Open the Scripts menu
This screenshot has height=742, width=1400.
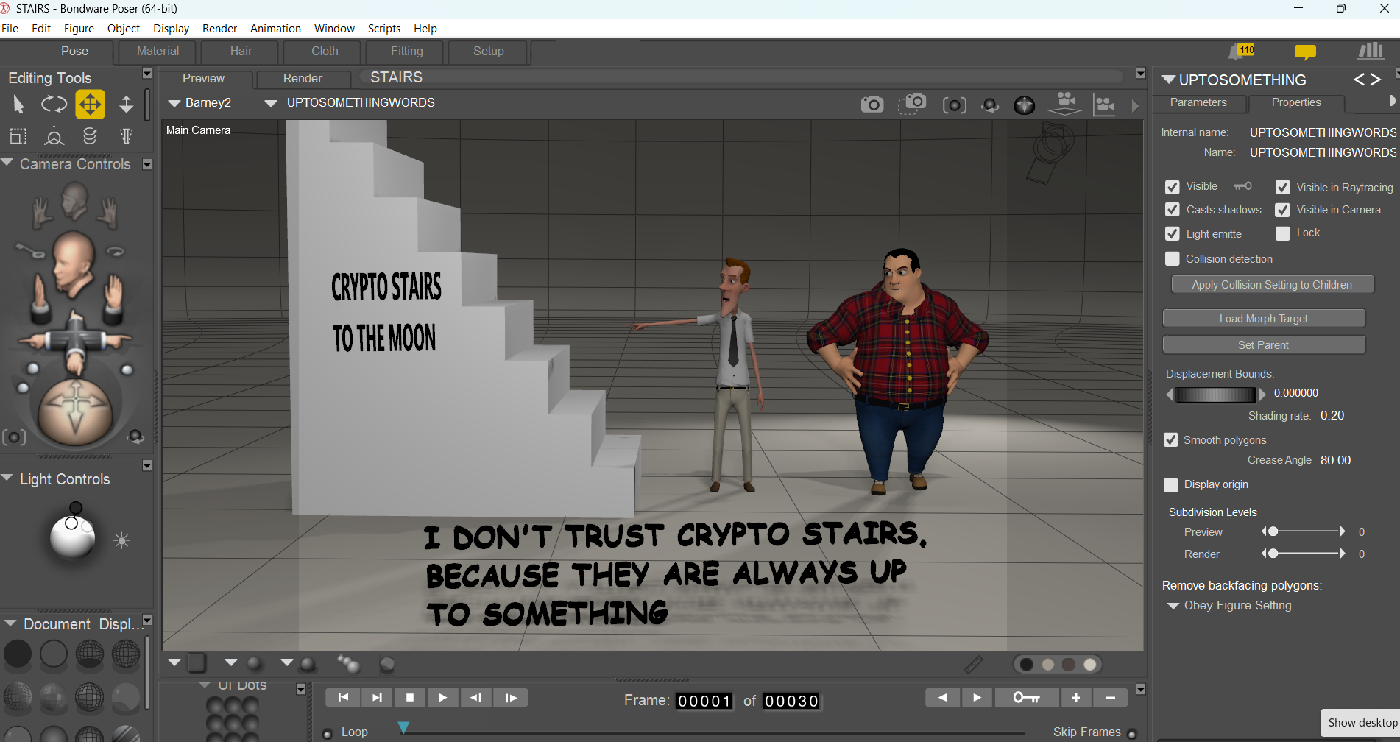(x=384, y=29)
